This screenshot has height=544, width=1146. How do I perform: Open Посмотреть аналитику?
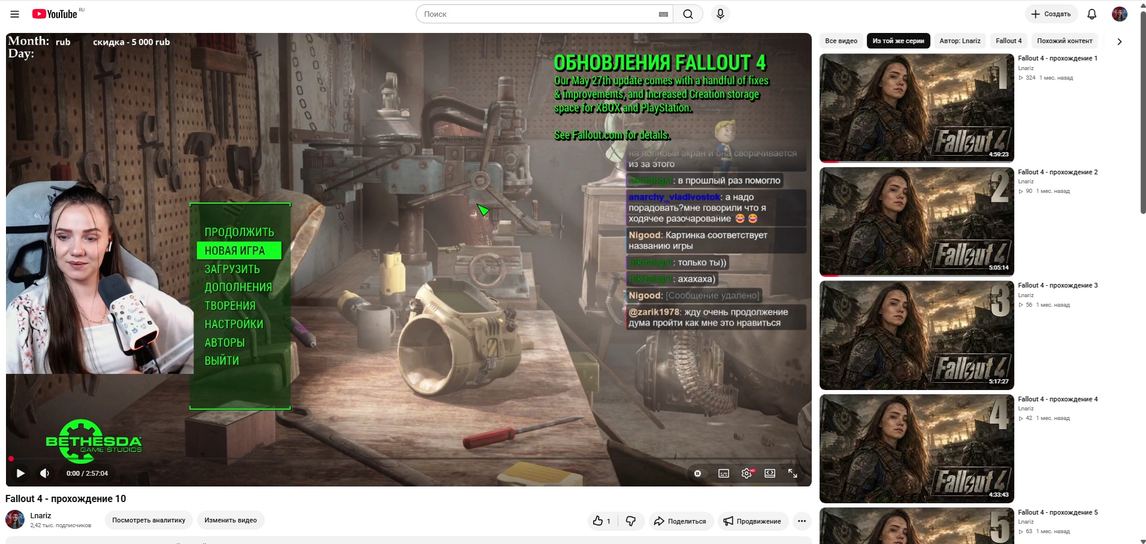(x=149, y=520)
